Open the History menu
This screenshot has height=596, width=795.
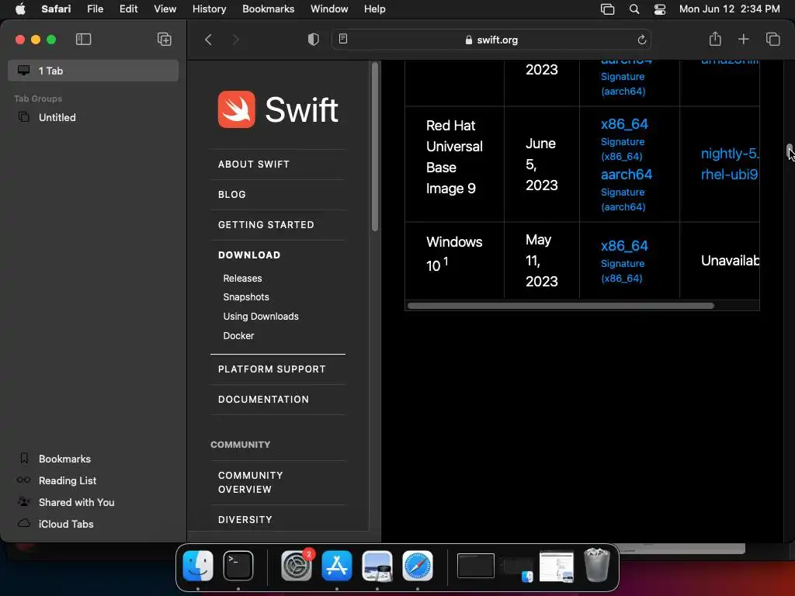coord(209,9)
